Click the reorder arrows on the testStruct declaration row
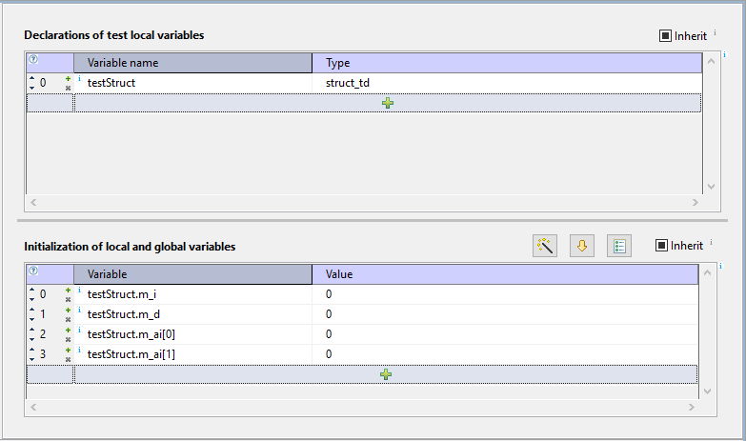 coord(32,83)
